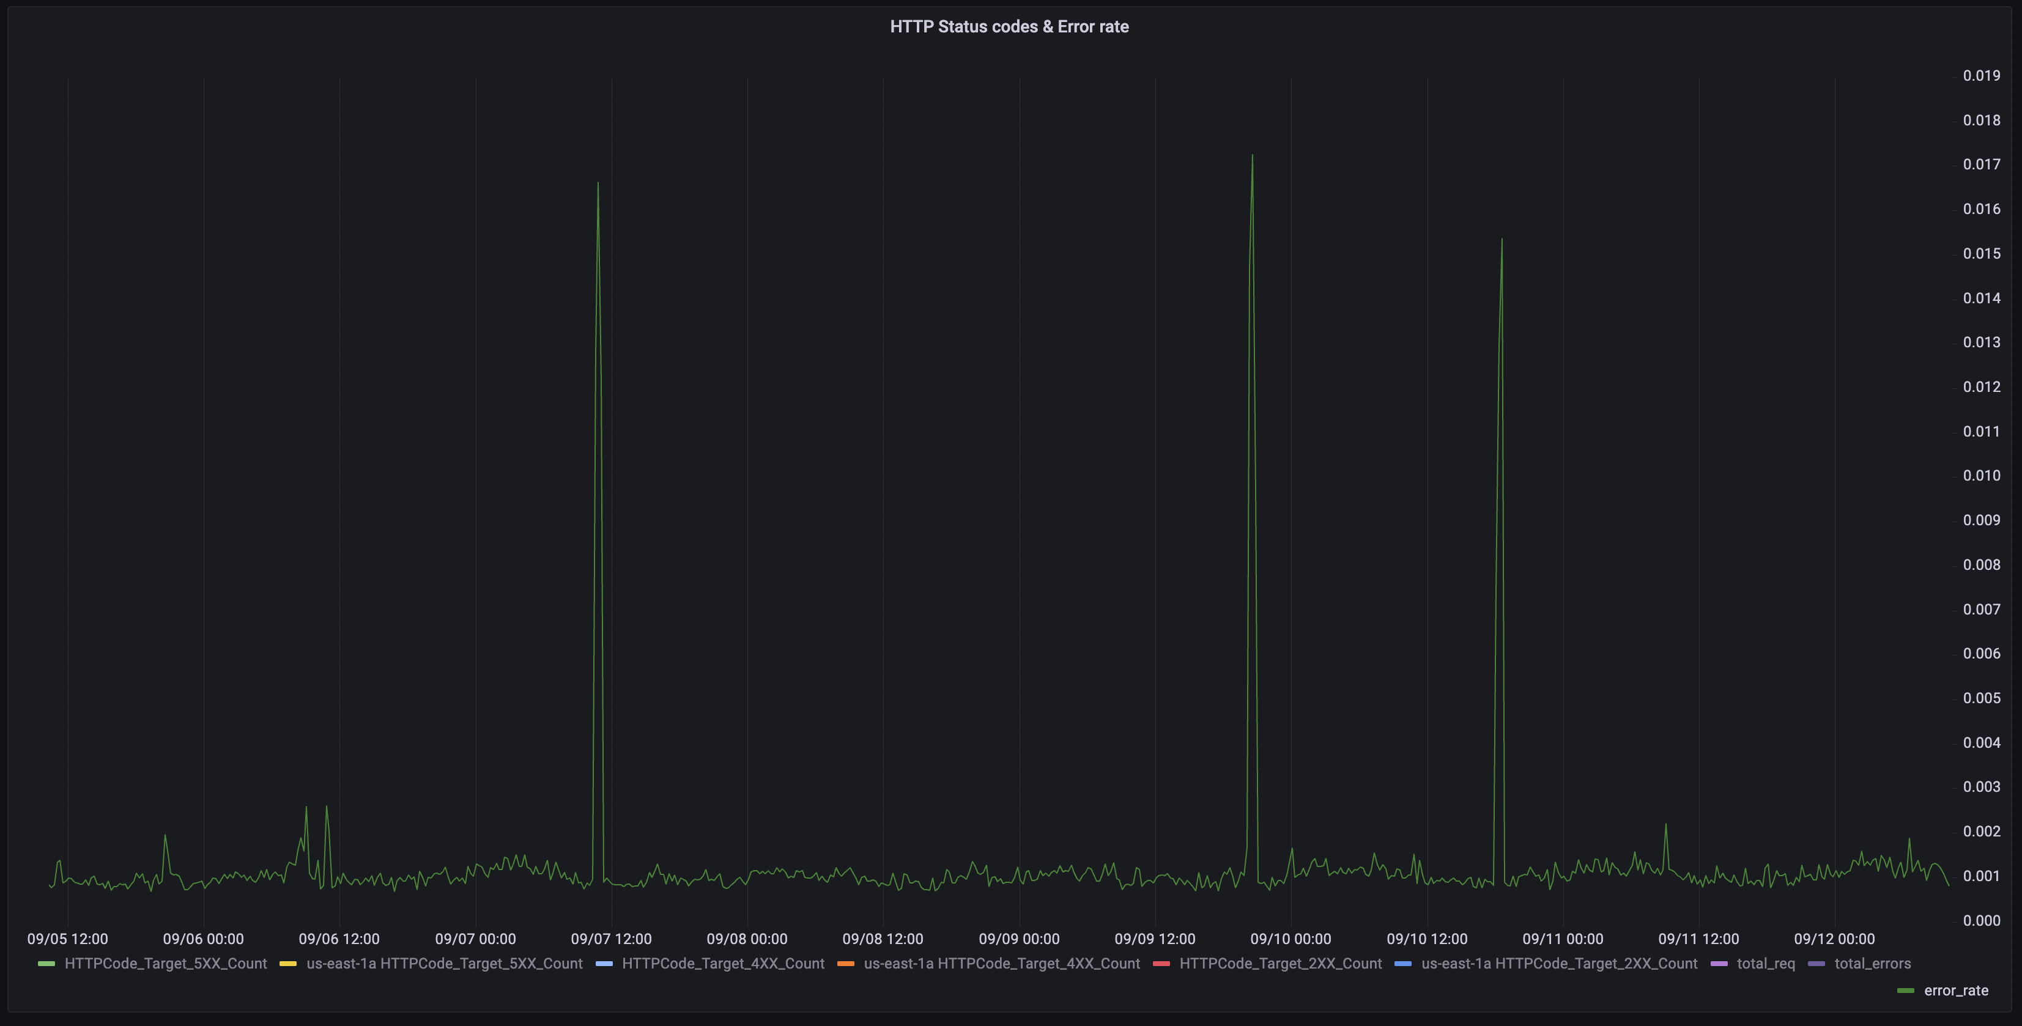The image size is (2022, 1026).
Task: Click the blue HTTPCode_Target_4XX_Count legend marker
Action: point(604,963)
